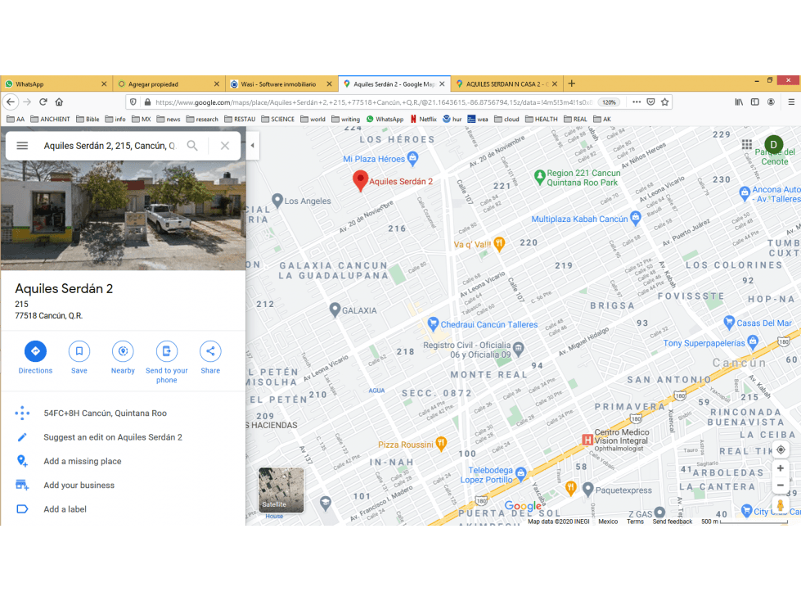
Task: Open the RESTAU bookmarks folder
Action: pyautogui.click(x=240, y=119)
